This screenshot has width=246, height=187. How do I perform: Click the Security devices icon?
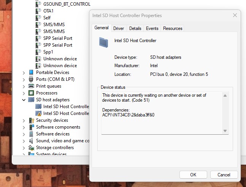[x=31, y=120]
